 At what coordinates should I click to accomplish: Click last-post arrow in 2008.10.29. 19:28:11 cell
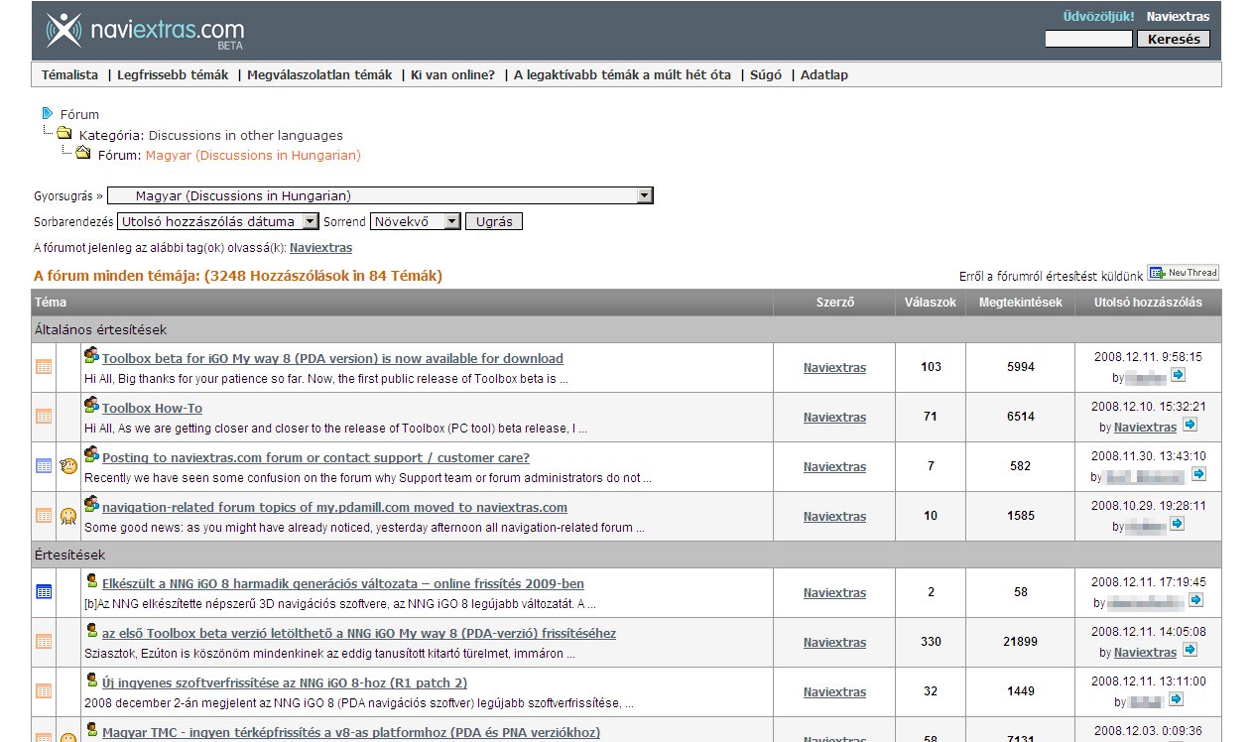click(x=1177, y=524)
